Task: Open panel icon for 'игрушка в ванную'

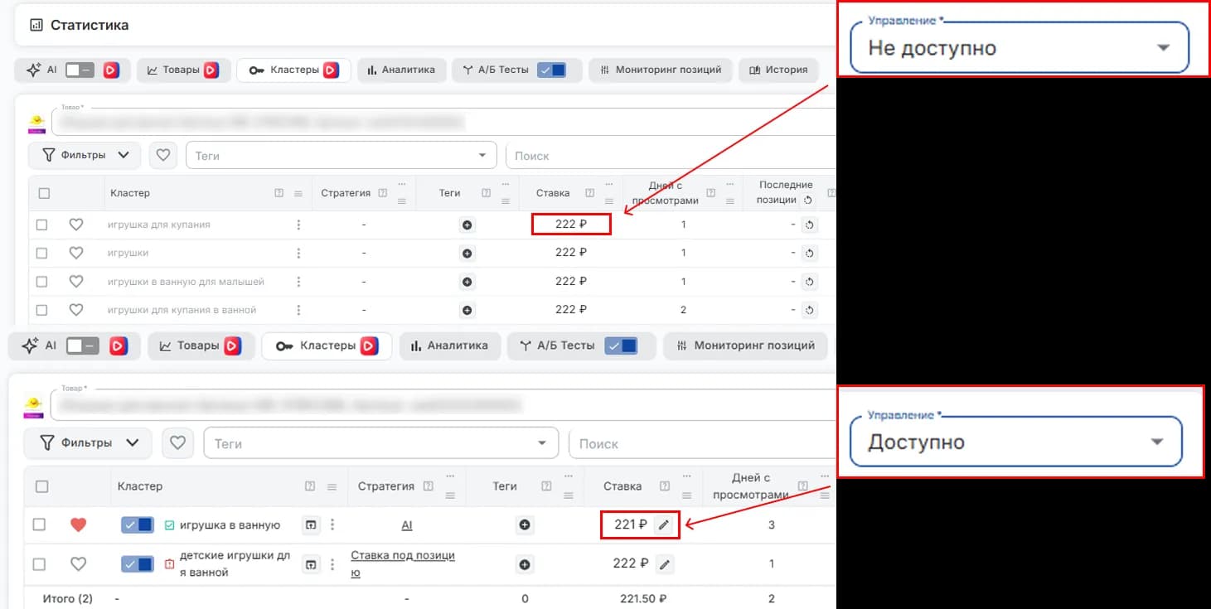Action: coord(311,524)
